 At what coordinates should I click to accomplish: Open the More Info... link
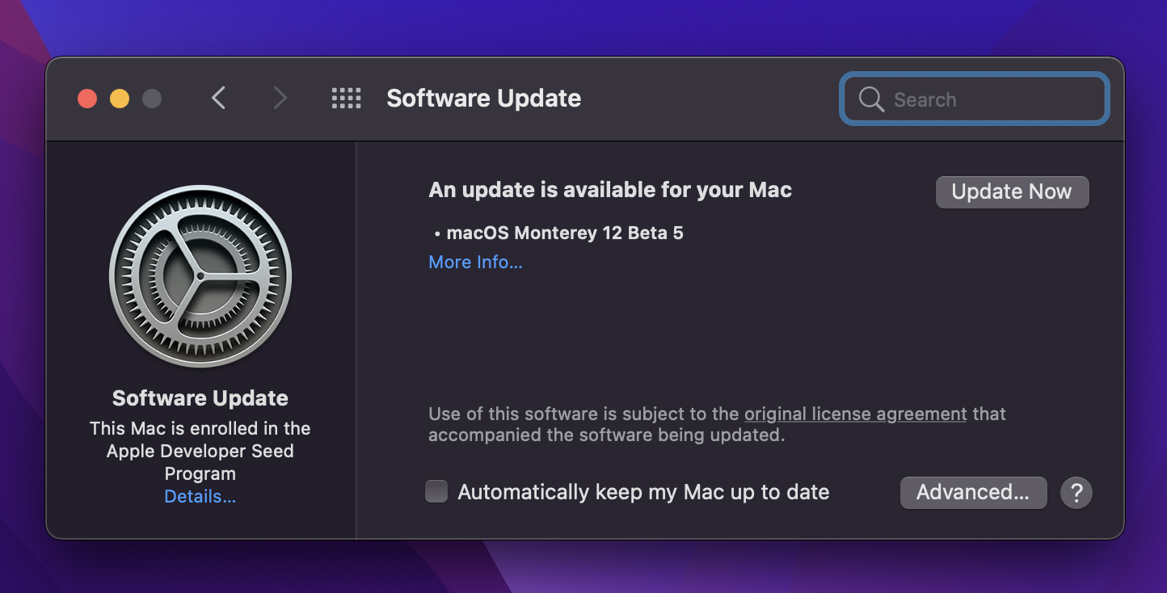pos(475,263)
